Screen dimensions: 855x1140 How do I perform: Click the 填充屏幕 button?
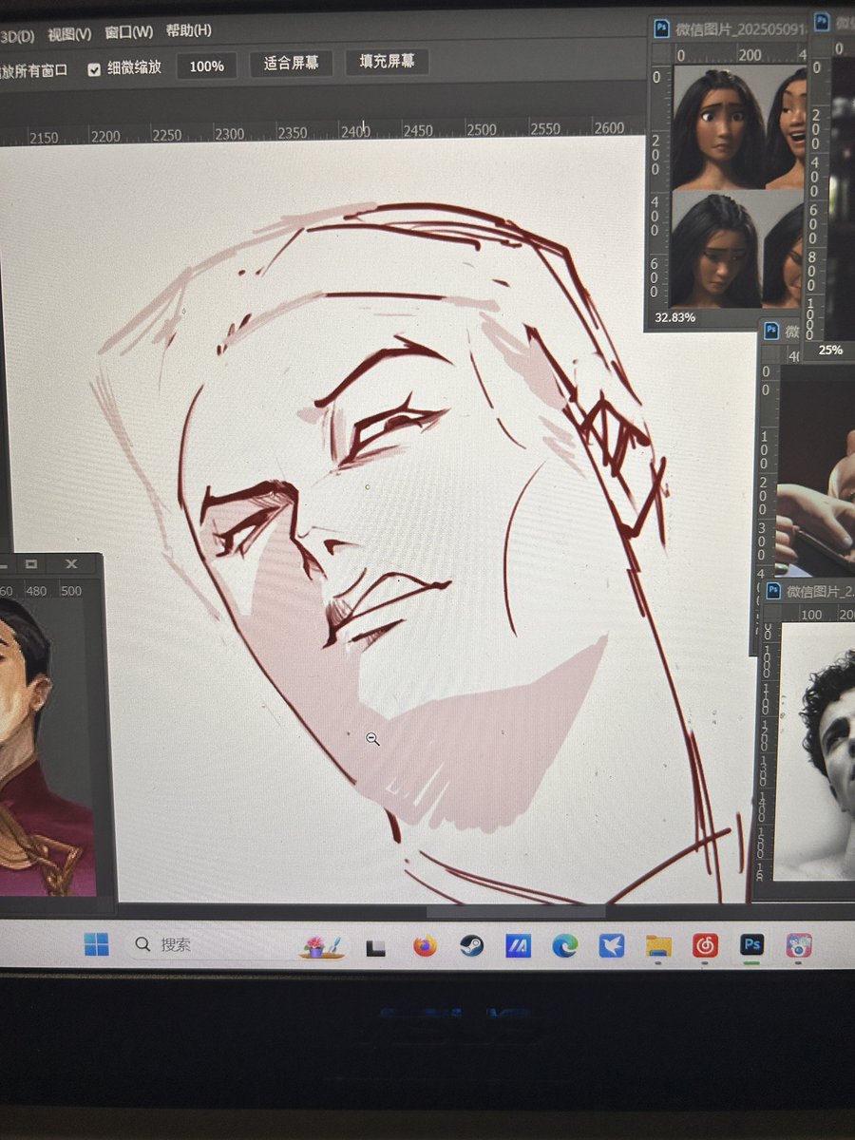[387, 62]
